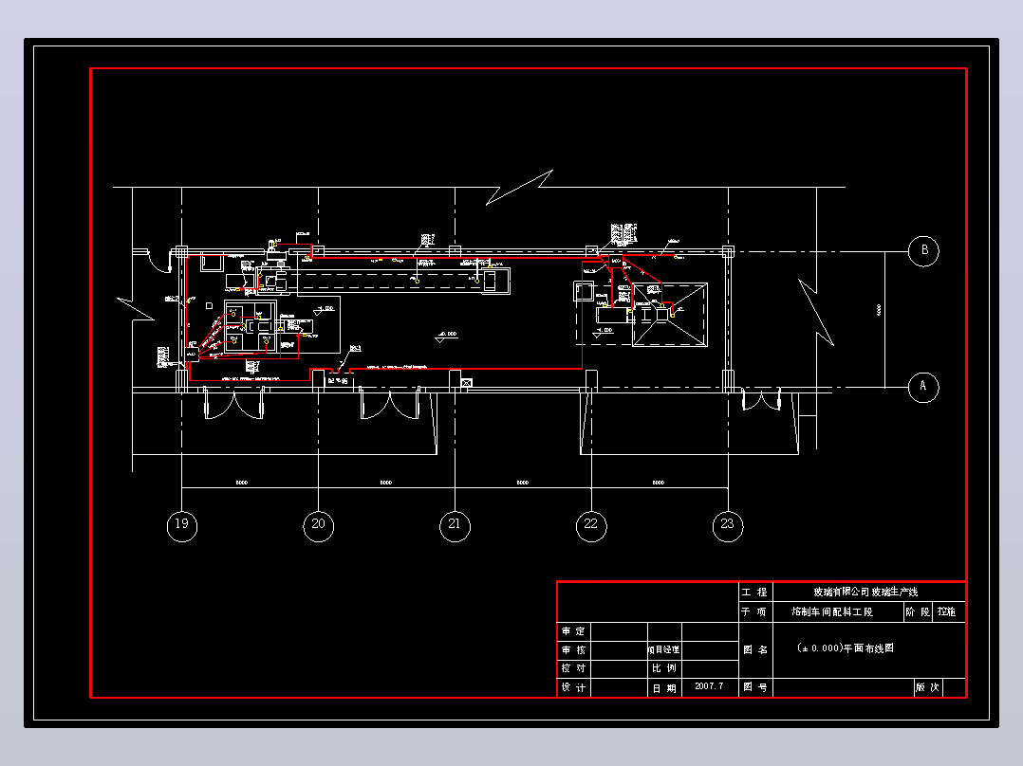Click the vertical dimension text between axes A and B

pos(879,310)
